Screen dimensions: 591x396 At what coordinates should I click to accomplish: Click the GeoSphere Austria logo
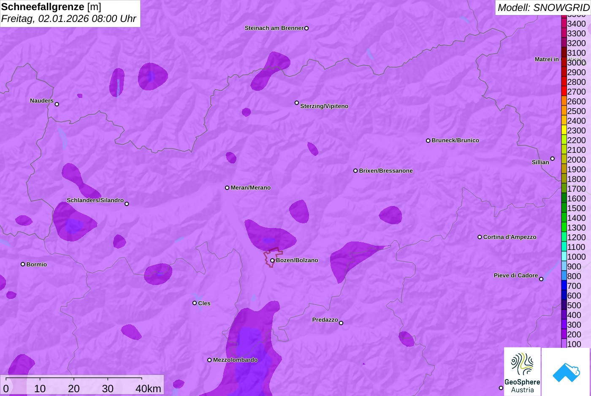tap(522, 372)
